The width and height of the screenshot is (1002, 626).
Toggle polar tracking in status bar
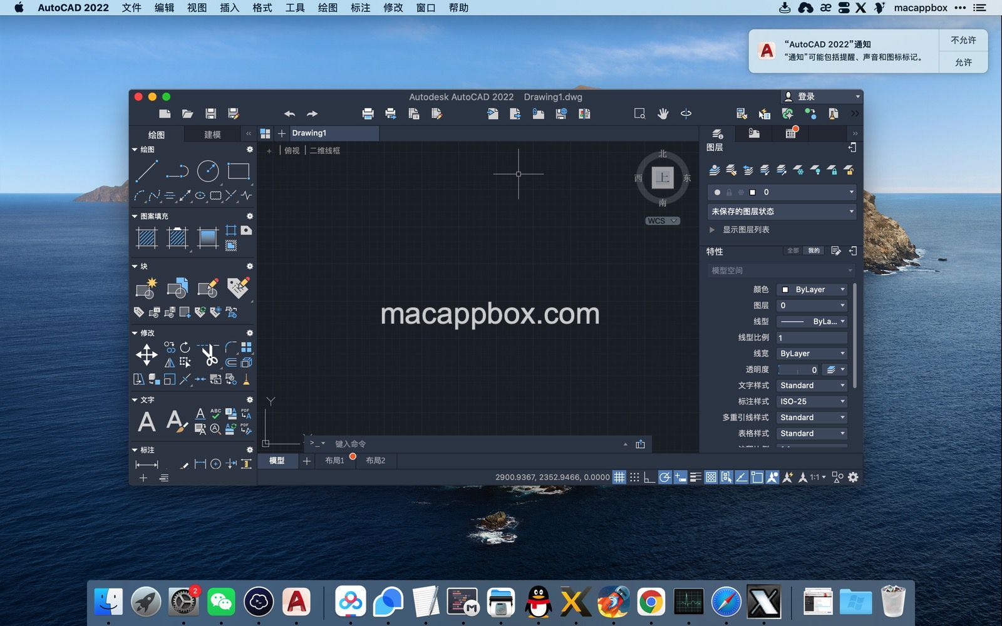(x=665, y=477)
